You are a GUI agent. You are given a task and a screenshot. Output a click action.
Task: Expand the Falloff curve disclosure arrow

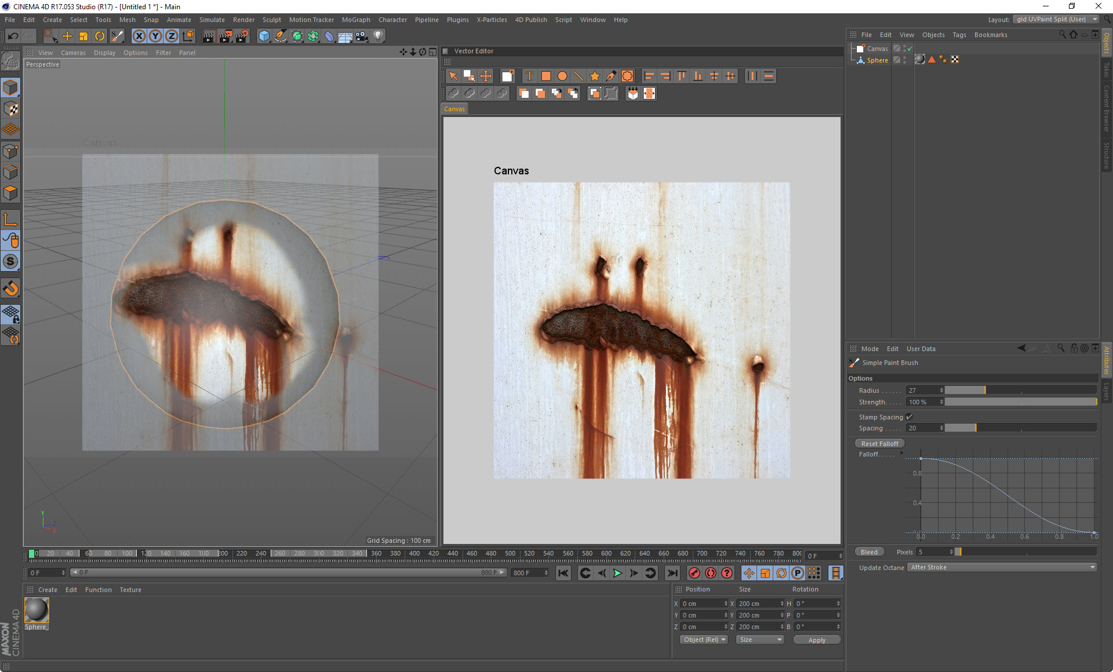click(901, 454)
